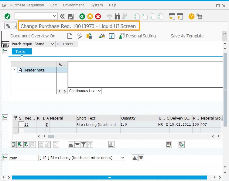Open the Purchase Requisition menu
The image size is (229, 181).
27,5
